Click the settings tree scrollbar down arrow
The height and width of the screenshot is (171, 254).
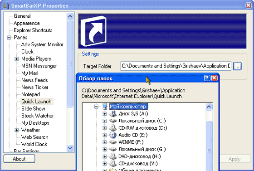tap(70, 148)
